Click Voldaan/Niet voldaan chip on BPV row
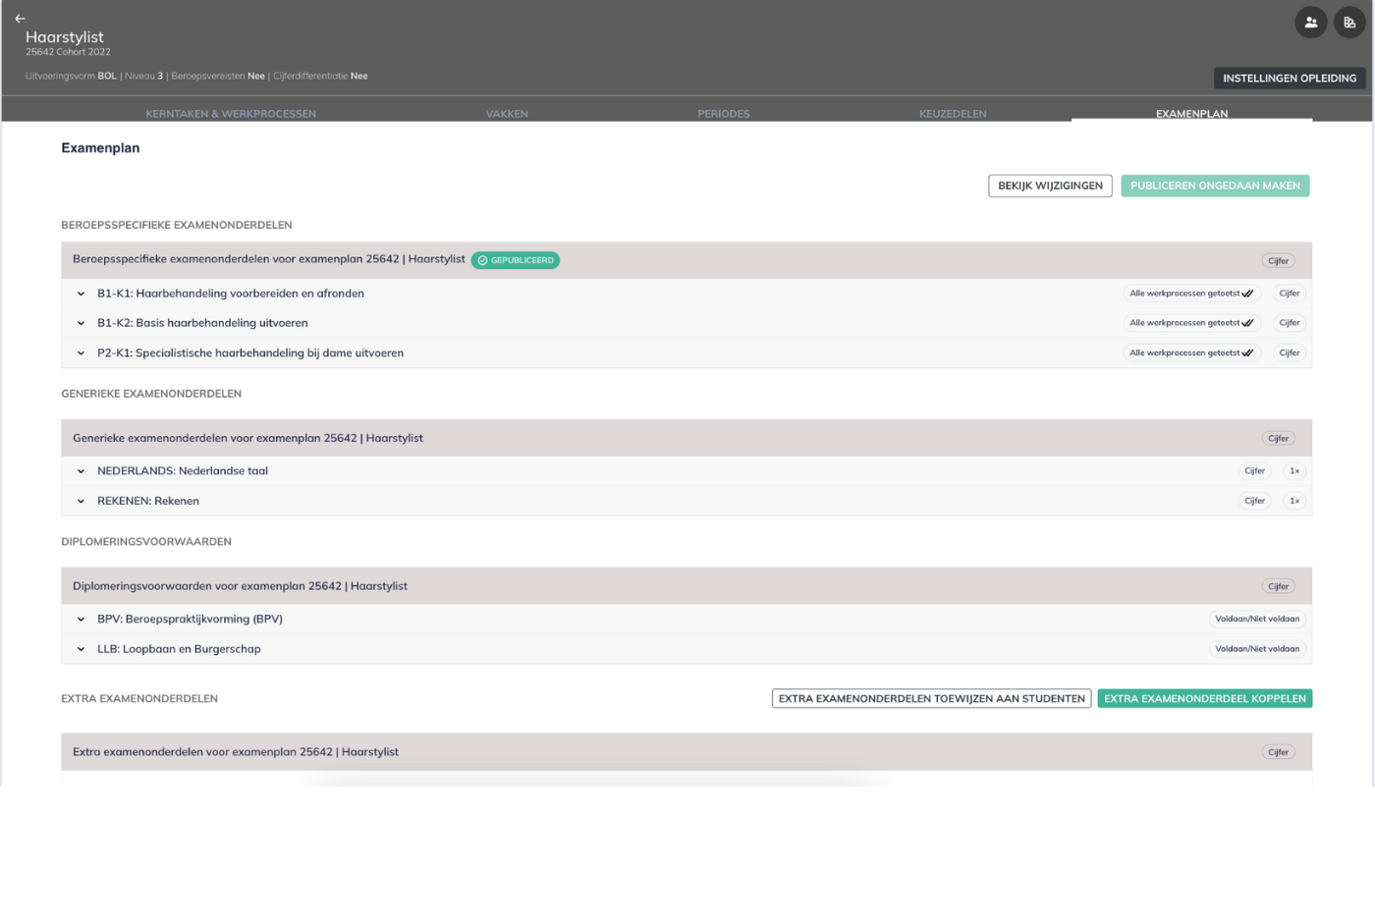The height and width of the screenshot is (923, 1375). point(1257,620)
